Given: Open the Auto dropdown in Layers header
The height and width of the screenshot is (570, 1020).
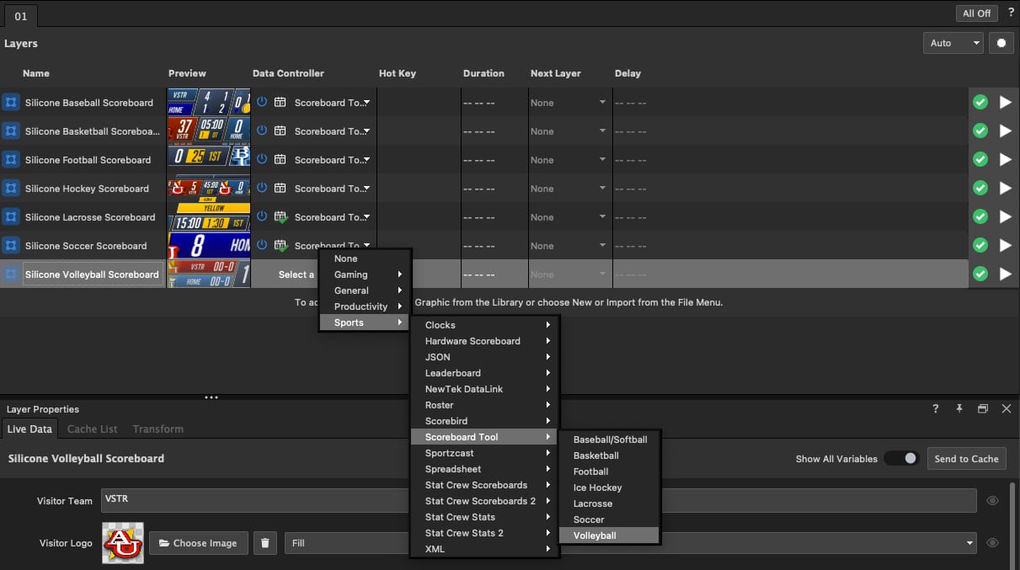Looking at the screenshot, I should point(953,43).
